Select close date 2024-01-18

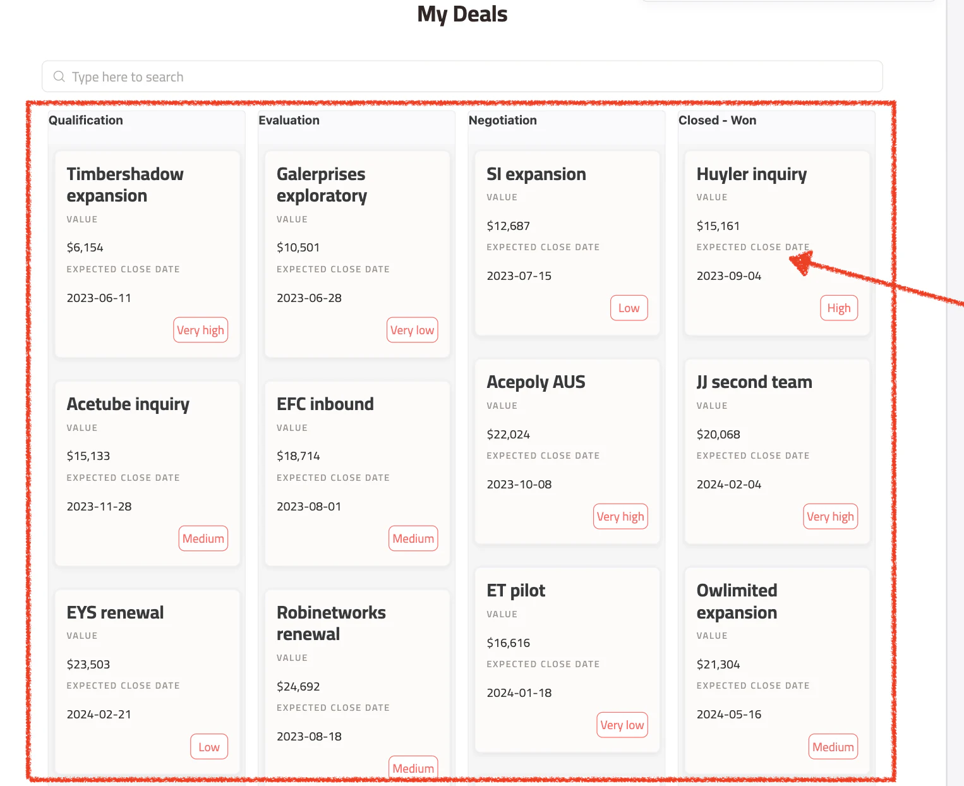point(519,692)
